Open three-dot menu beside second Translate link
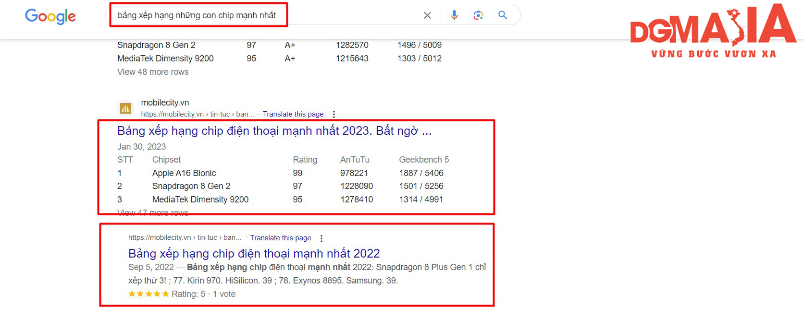The image size is (803, 318). click(x=321, y=238)
